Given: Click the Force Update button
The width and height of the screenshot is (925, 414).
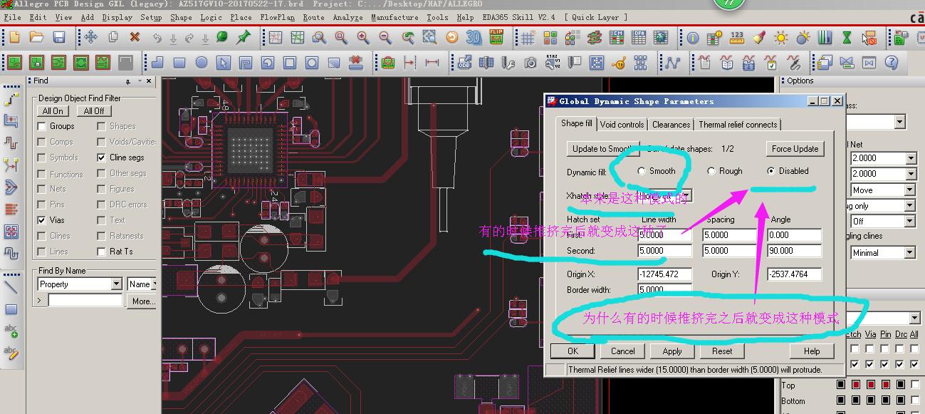Looking at the screenshot, I should [795, 149].
